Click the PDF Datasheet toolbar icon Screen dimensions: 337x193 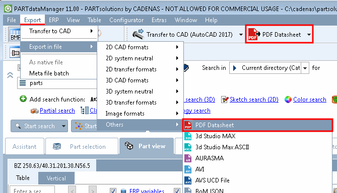[254, 34]
